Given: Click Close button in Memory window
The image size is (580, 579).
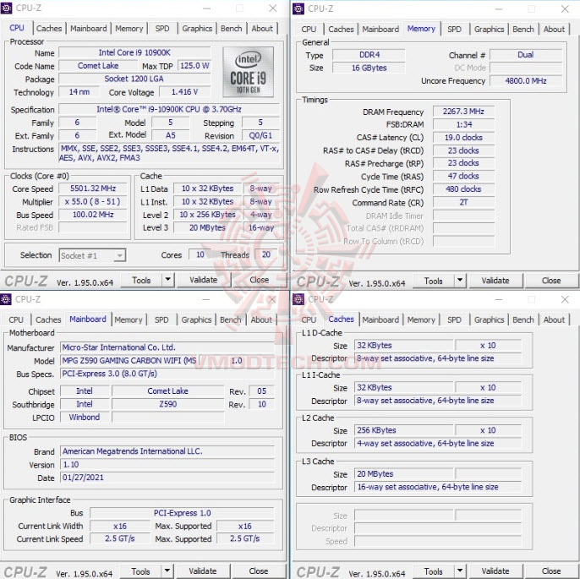Looking at the screenshot, I should point(551,281).
